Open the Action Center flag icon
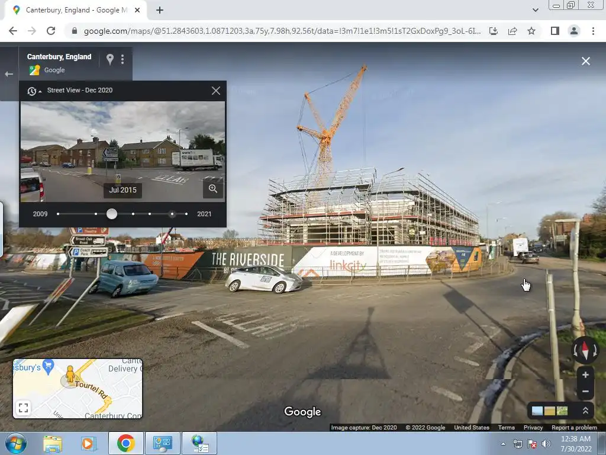Screen dimensions: 606x455 pyautogui.click(x=532, y=444)
